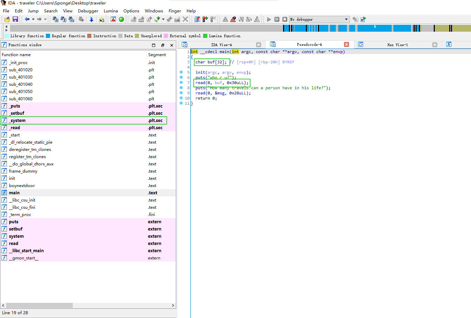Click the yellow arrow marker in navigation band

(375, 27)
